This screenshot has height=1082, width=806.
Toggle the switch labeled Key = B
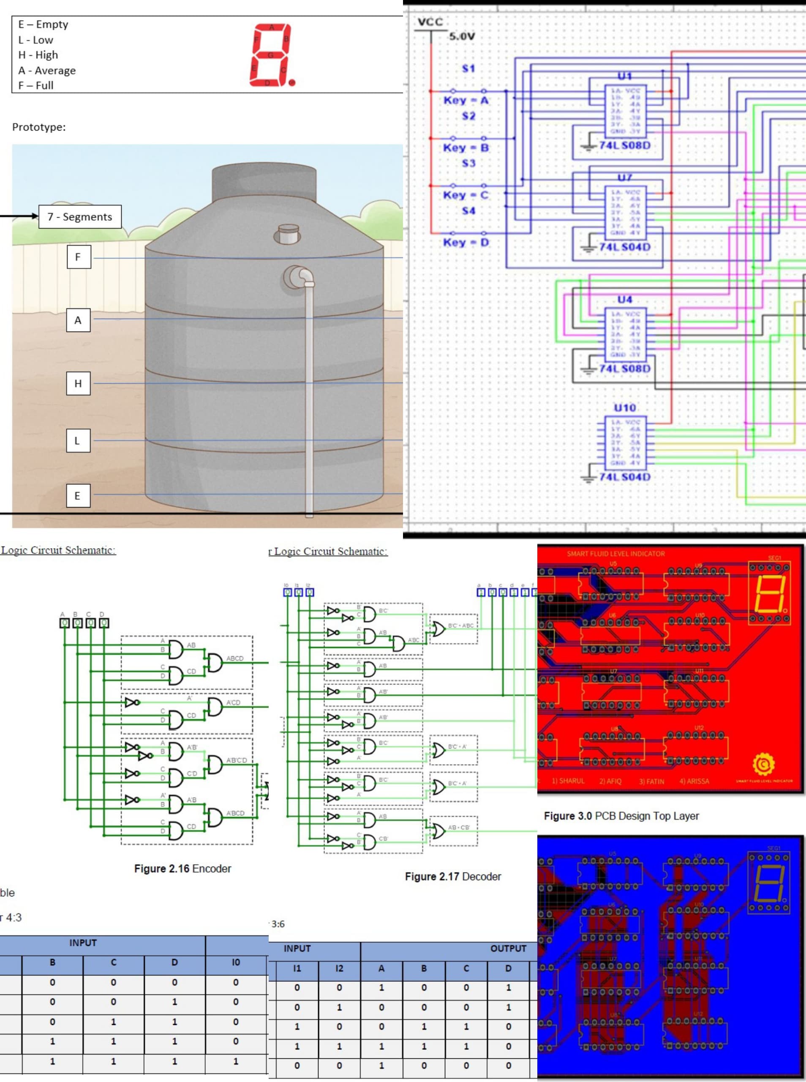[x=468, y=138]
